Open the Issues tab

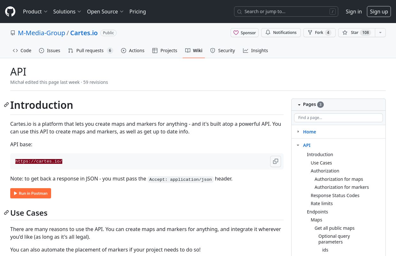coord(49,51)
